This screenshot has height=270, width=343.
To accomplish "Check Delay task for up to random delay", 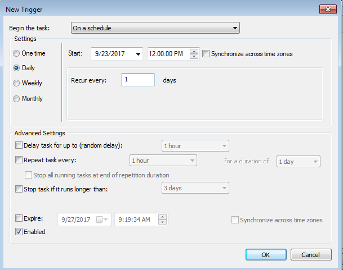I will 19,145.
